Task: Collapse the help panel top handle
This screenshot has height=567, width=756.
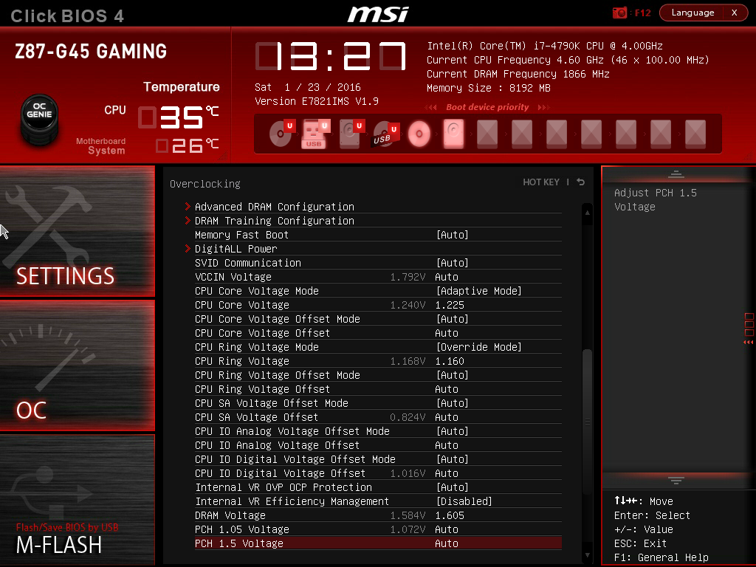Action: tap(676, 174)
